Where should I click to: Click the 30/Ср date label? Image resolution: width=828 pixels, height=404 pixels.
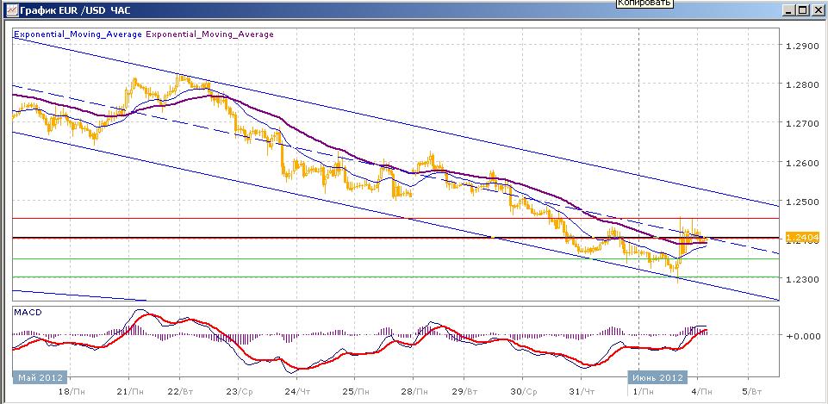[x=523, y=392]
